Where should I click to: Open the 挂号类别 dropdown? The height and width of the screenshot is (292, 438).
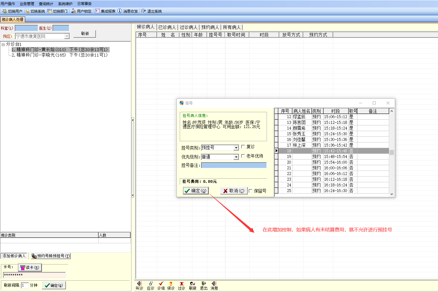[236, 148]
